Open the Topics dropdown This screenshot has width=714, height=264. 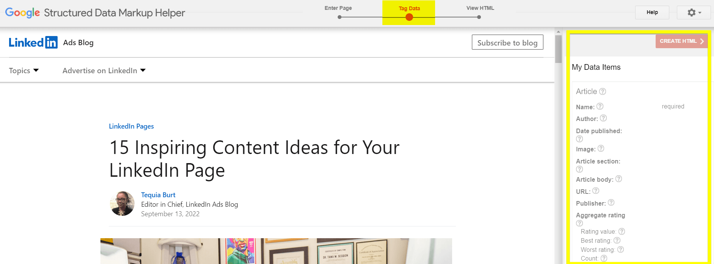pos(23,70)
